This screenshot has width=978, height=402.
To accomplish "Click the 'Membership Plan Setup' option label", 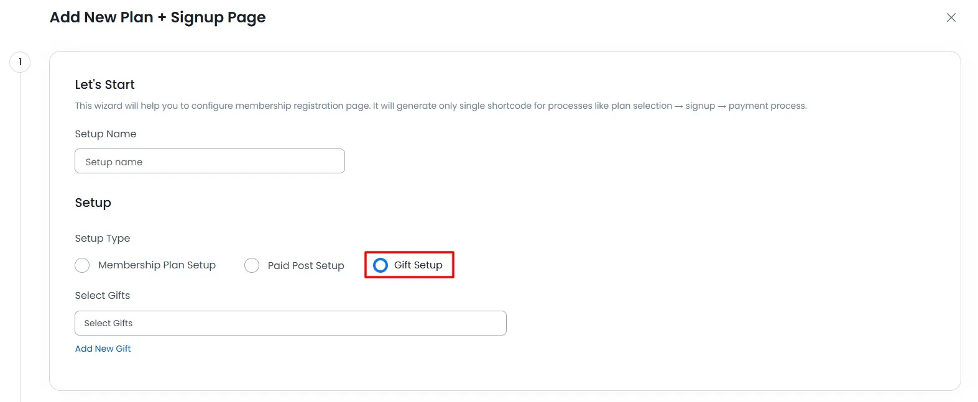I will (157, 265).
